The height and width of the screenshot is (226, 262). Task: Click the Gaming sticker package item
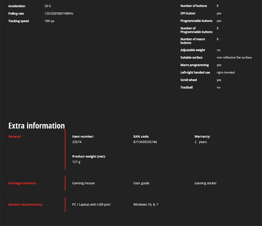point(205,183)
